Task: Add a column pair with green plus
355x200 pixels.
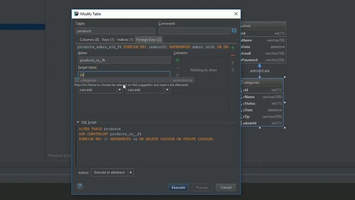Action: click(177, 61)
